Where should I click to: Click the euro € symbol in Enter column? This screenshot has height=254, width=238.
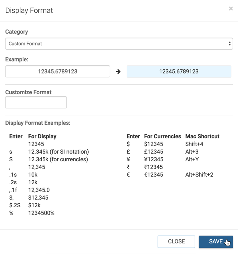pyautogui.click(x=128, y=175)
